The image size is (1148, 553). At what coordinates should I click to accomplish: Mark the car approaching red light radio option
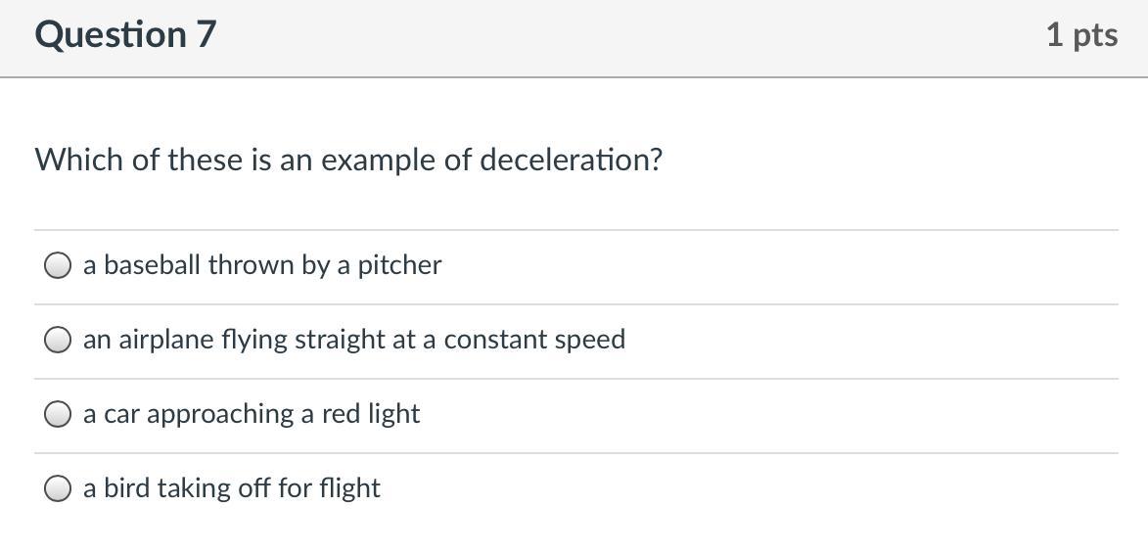tap(58, 414)
